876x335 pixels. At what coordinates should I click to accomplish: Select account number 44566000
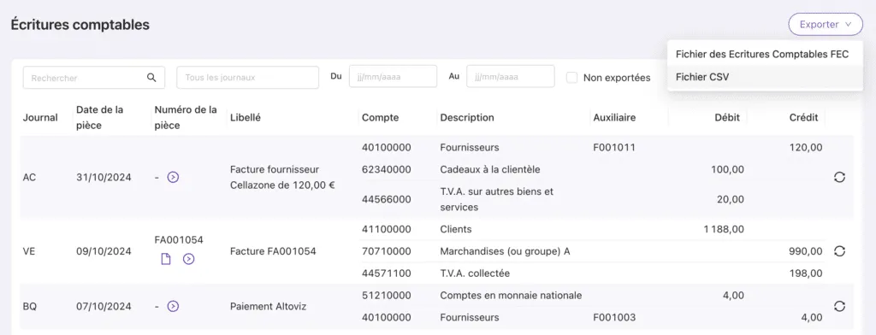click(387, 199)
